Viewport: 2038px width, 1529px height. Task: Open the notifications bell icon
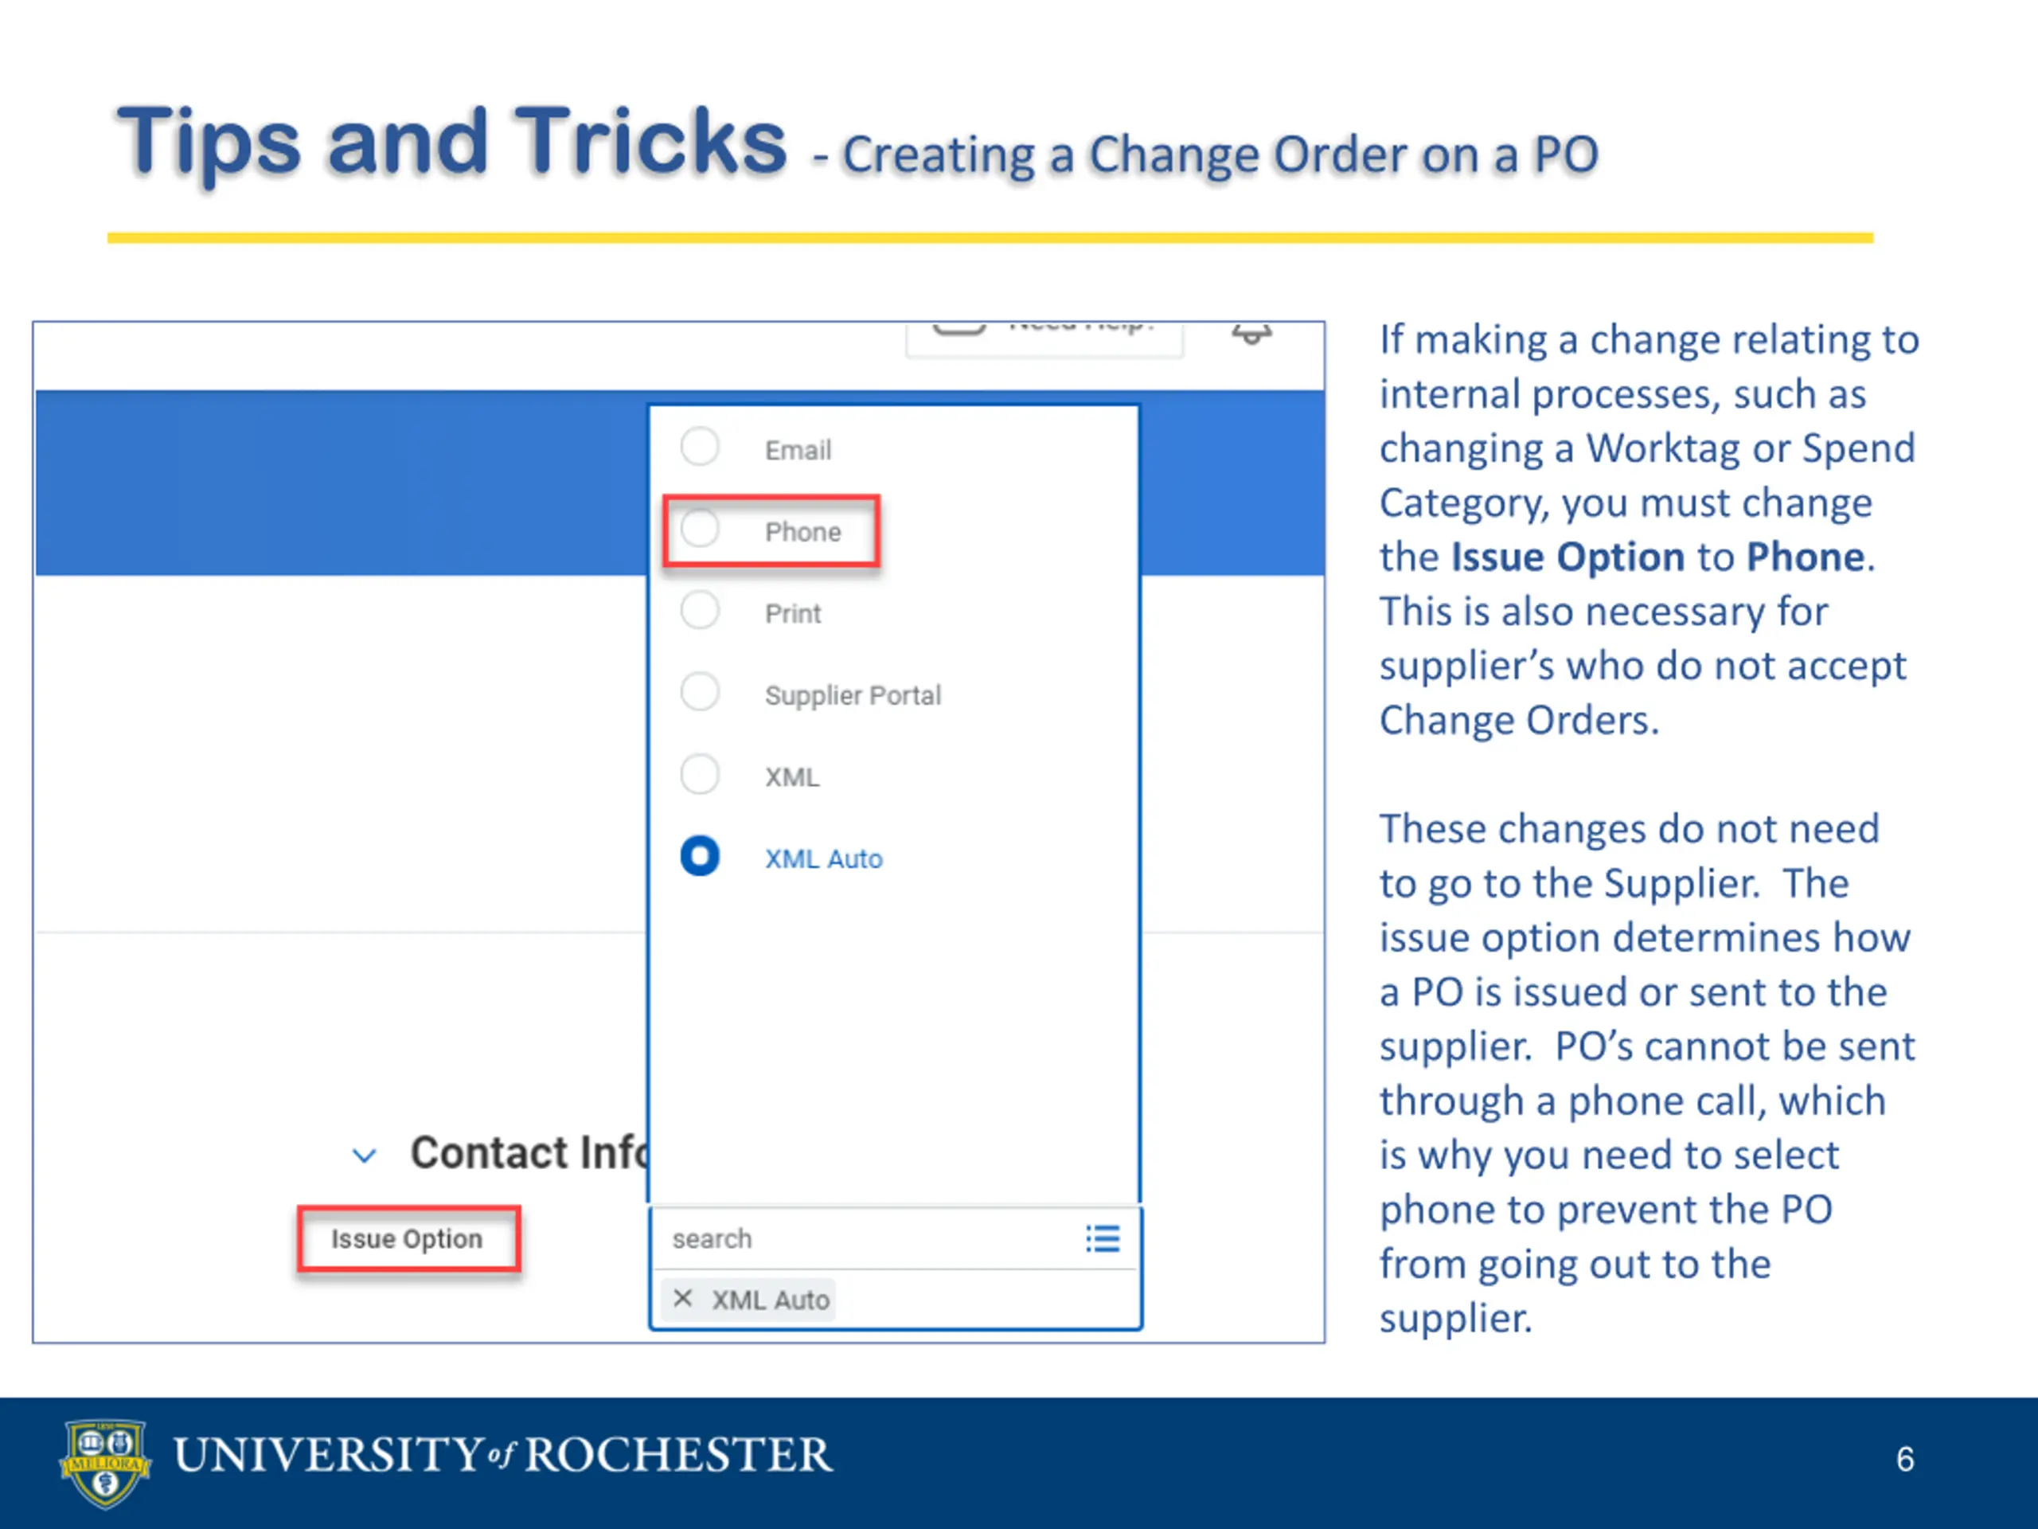pos(1251,334)
